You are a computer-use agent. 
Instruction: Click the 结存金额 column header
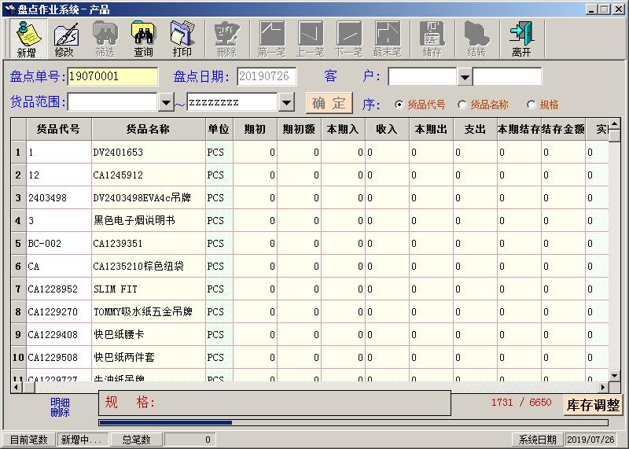(x=563, y=129)
